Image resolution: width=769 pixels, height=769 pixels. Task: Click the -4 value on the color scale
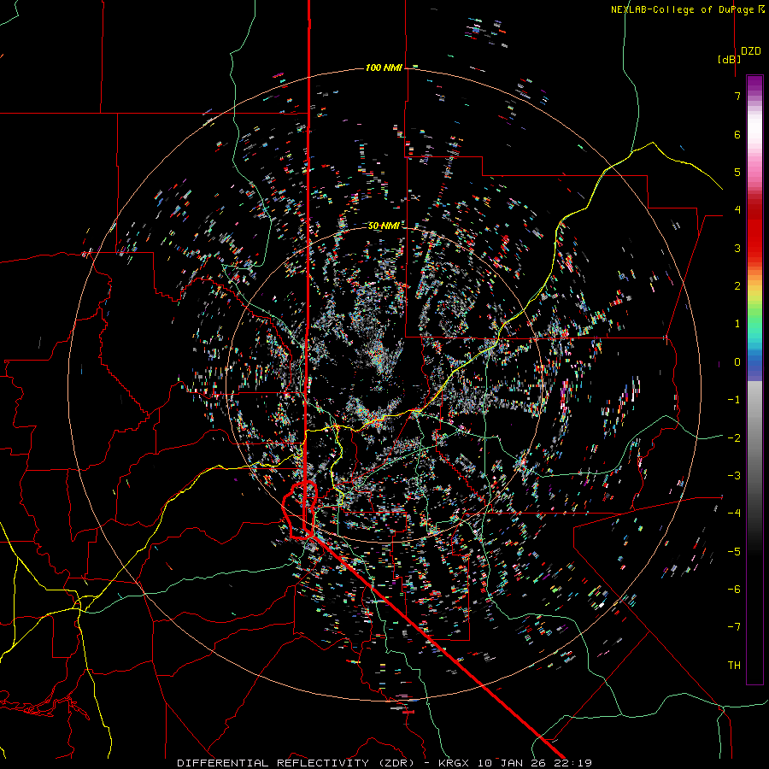[734, 513]
